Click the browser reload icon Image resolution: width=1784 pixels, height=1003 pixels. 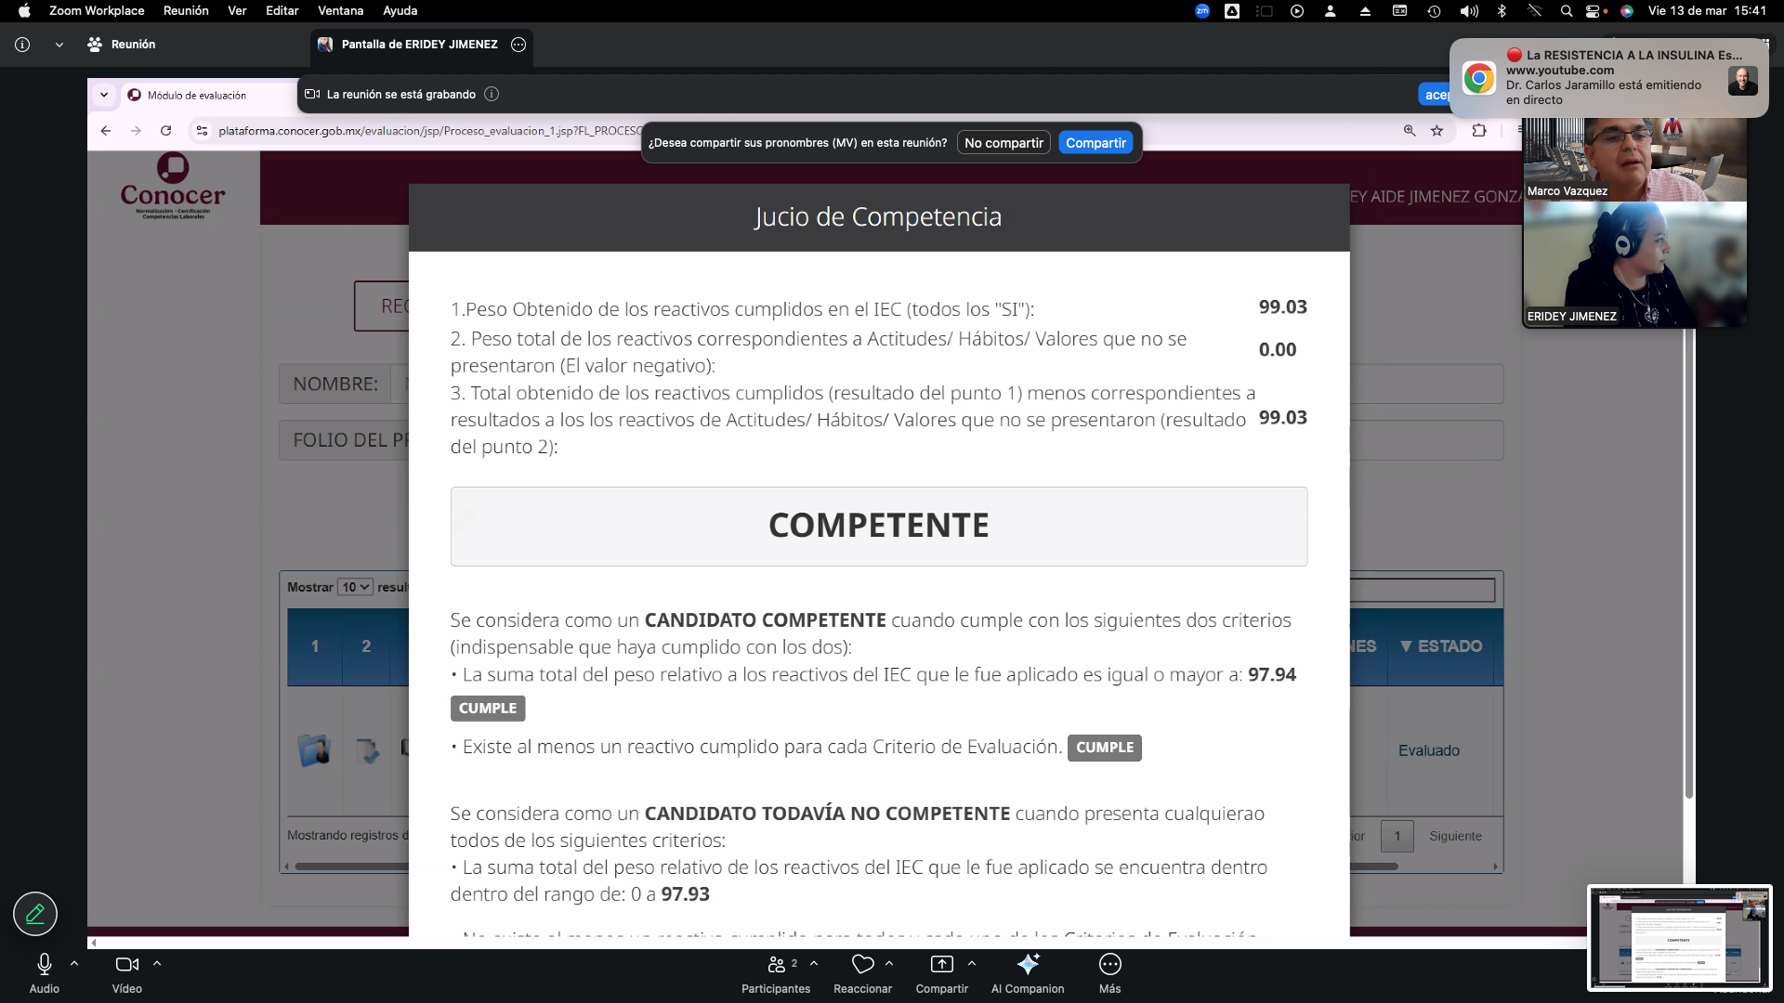coord(166,131)
